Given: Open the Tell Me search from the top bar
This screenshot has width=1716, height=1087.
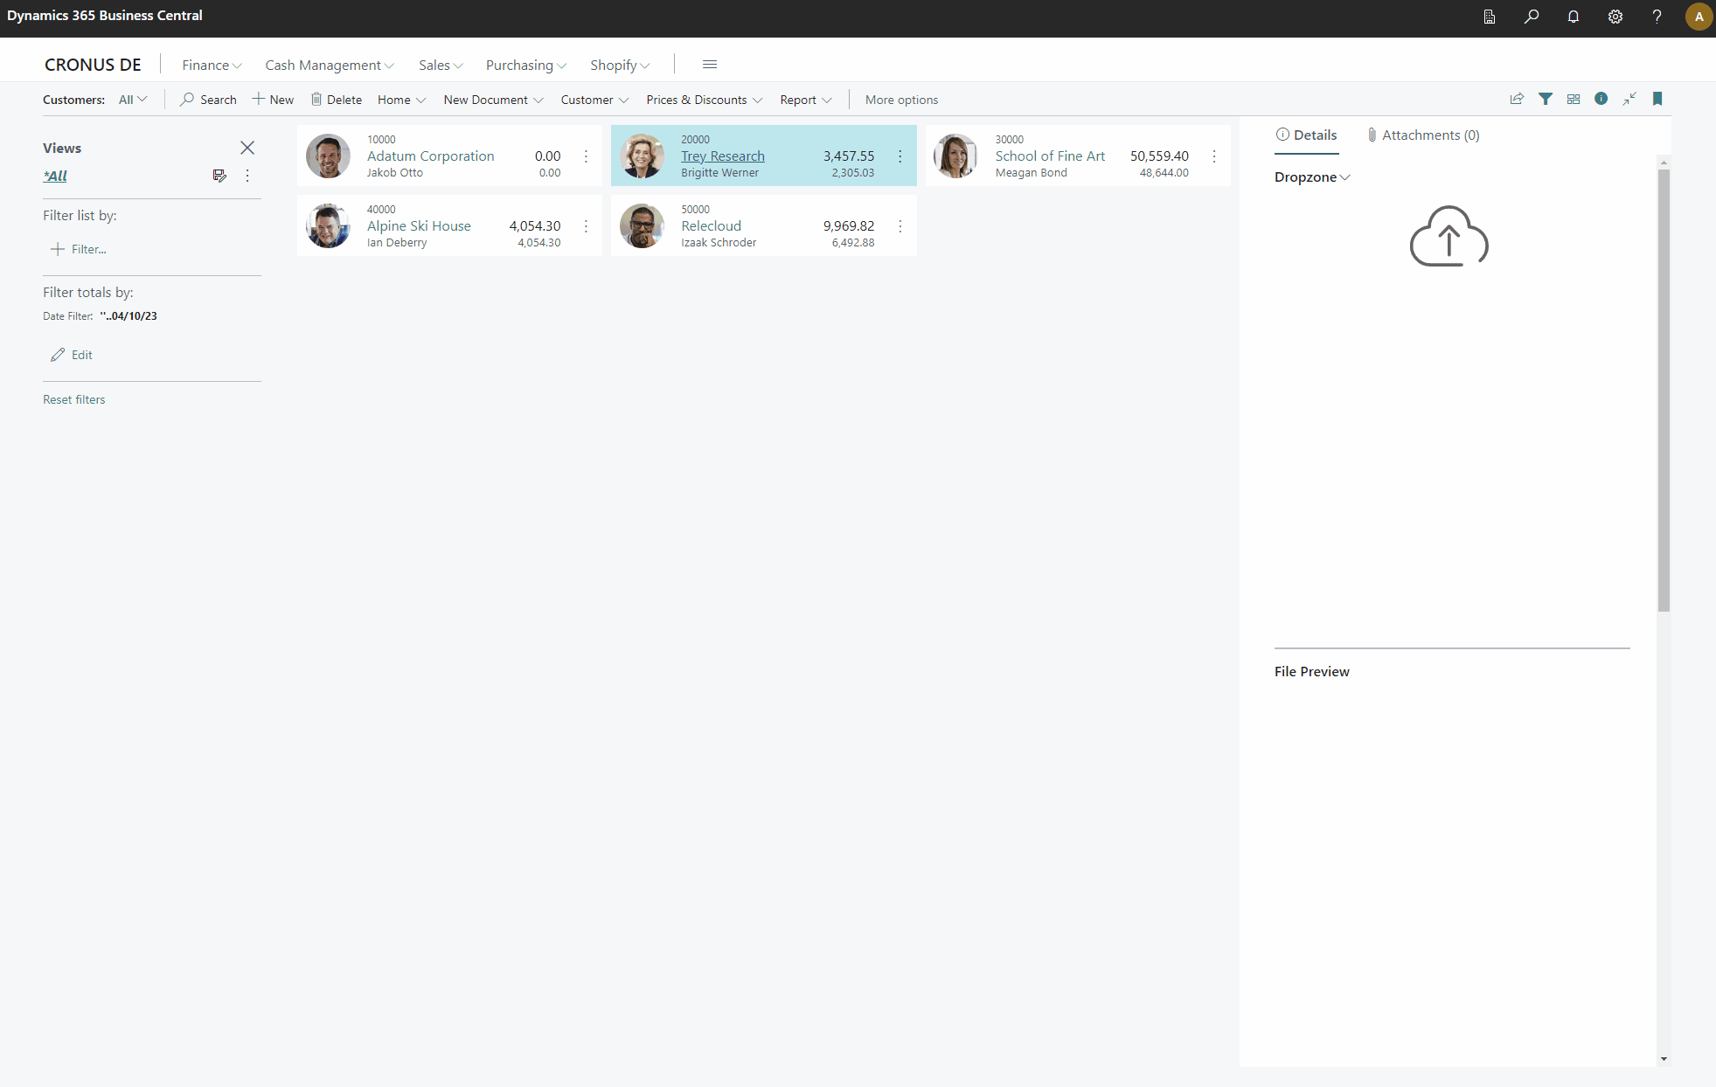Looking at the screenshot, I should (x=1531, y=17).
